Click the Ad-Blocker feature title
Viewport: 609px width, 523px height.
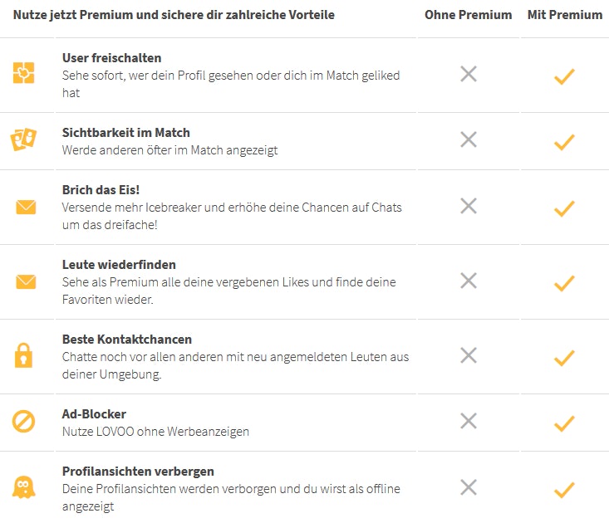(x=94, y=413)
